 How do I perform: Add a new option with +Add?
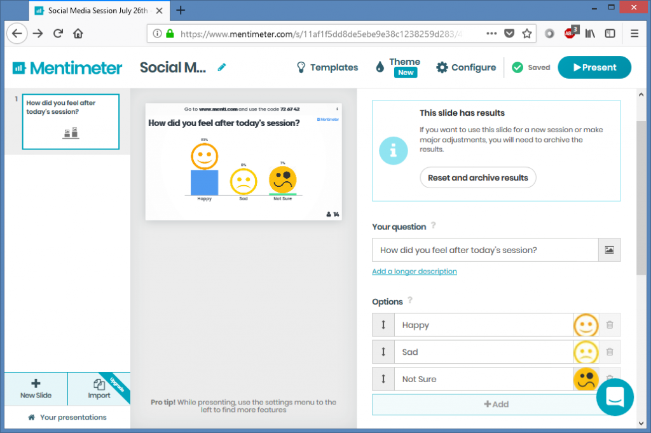(x=496, y=404)
